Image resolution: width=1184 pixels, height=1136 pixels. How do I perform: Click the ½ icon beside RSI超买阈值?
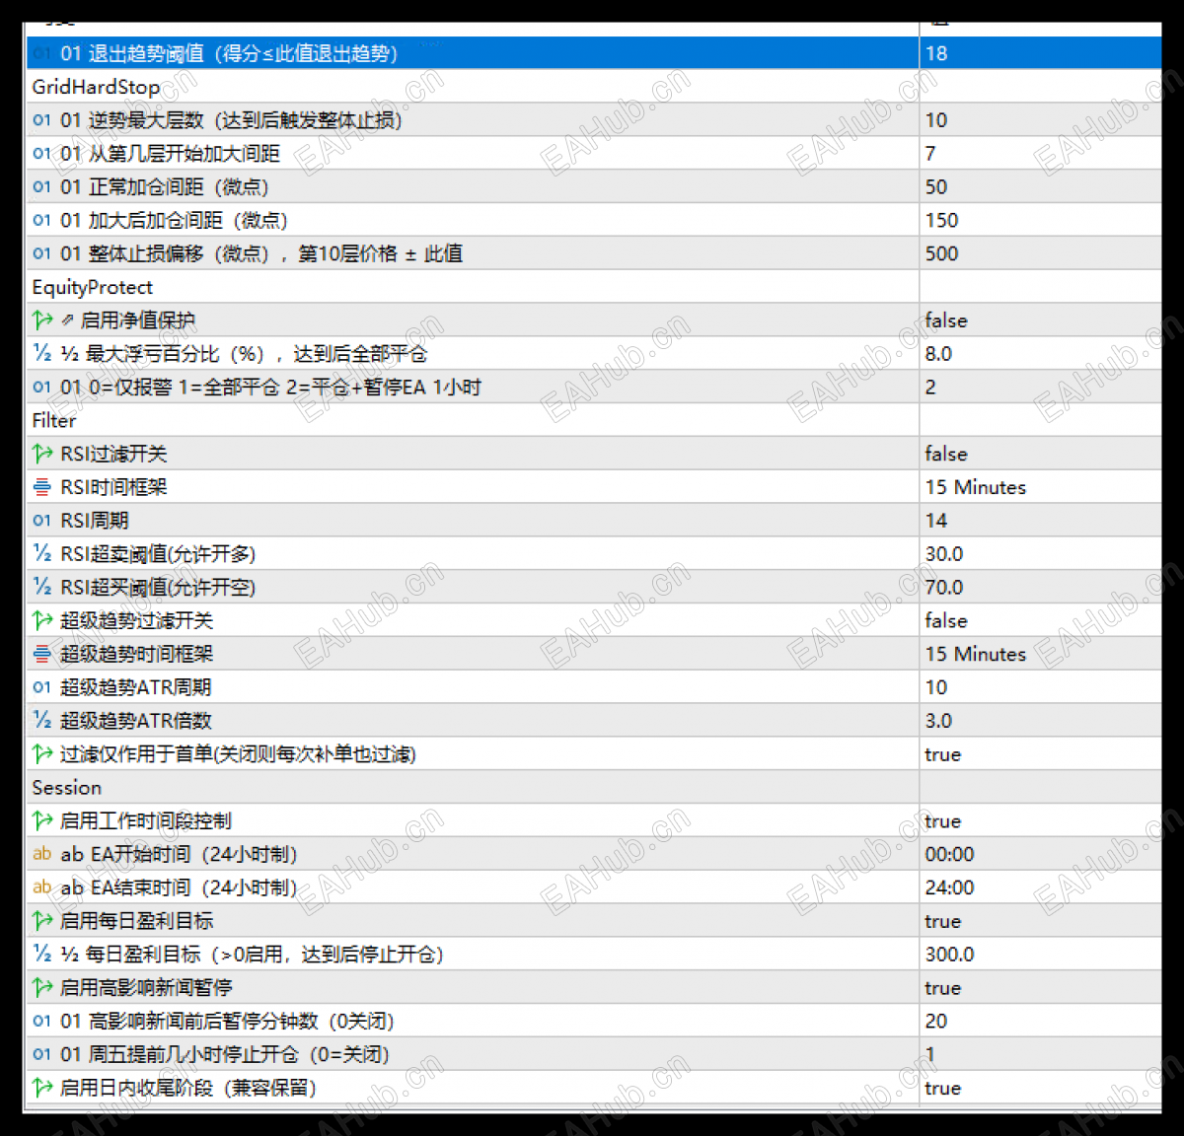[41, 587]
